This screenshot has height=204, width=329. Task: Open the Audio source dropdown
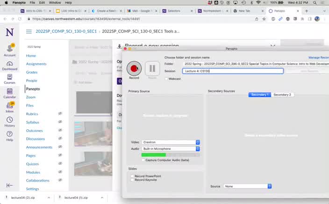coord(170,149)
